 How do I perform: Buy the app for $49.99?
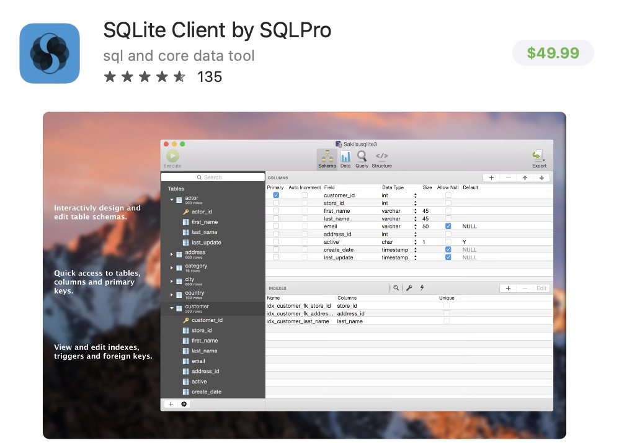point(553,53)
